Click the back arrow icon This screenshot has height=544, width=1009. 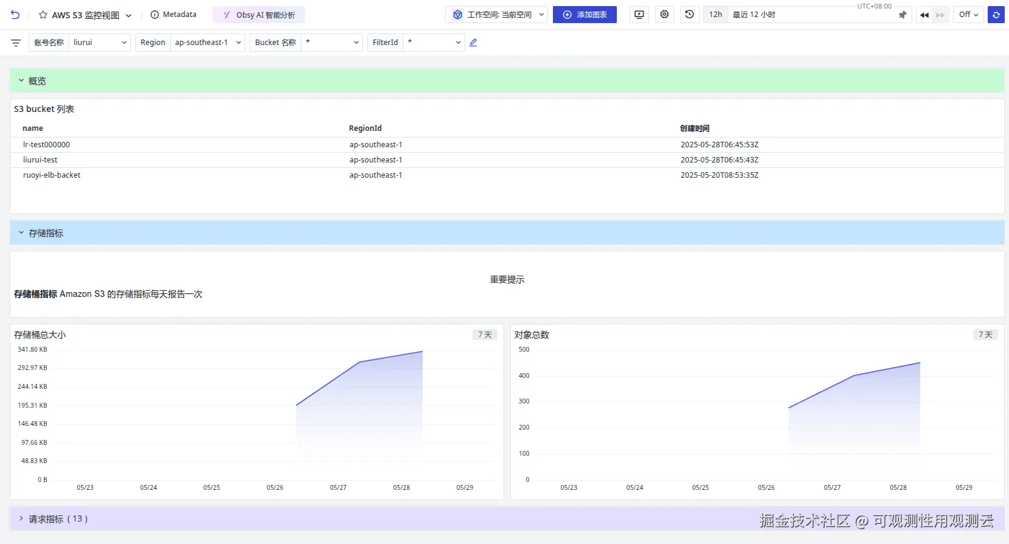tap(15, 15)
